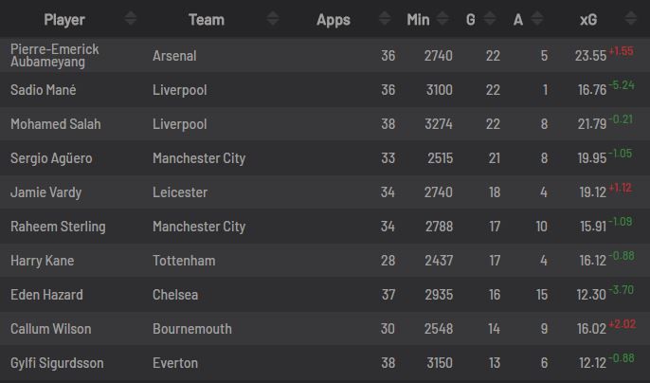This screenshot has height=383, width=650.
Task: Click the sort arrows beside Team header
Action: [x=273, y=19]
